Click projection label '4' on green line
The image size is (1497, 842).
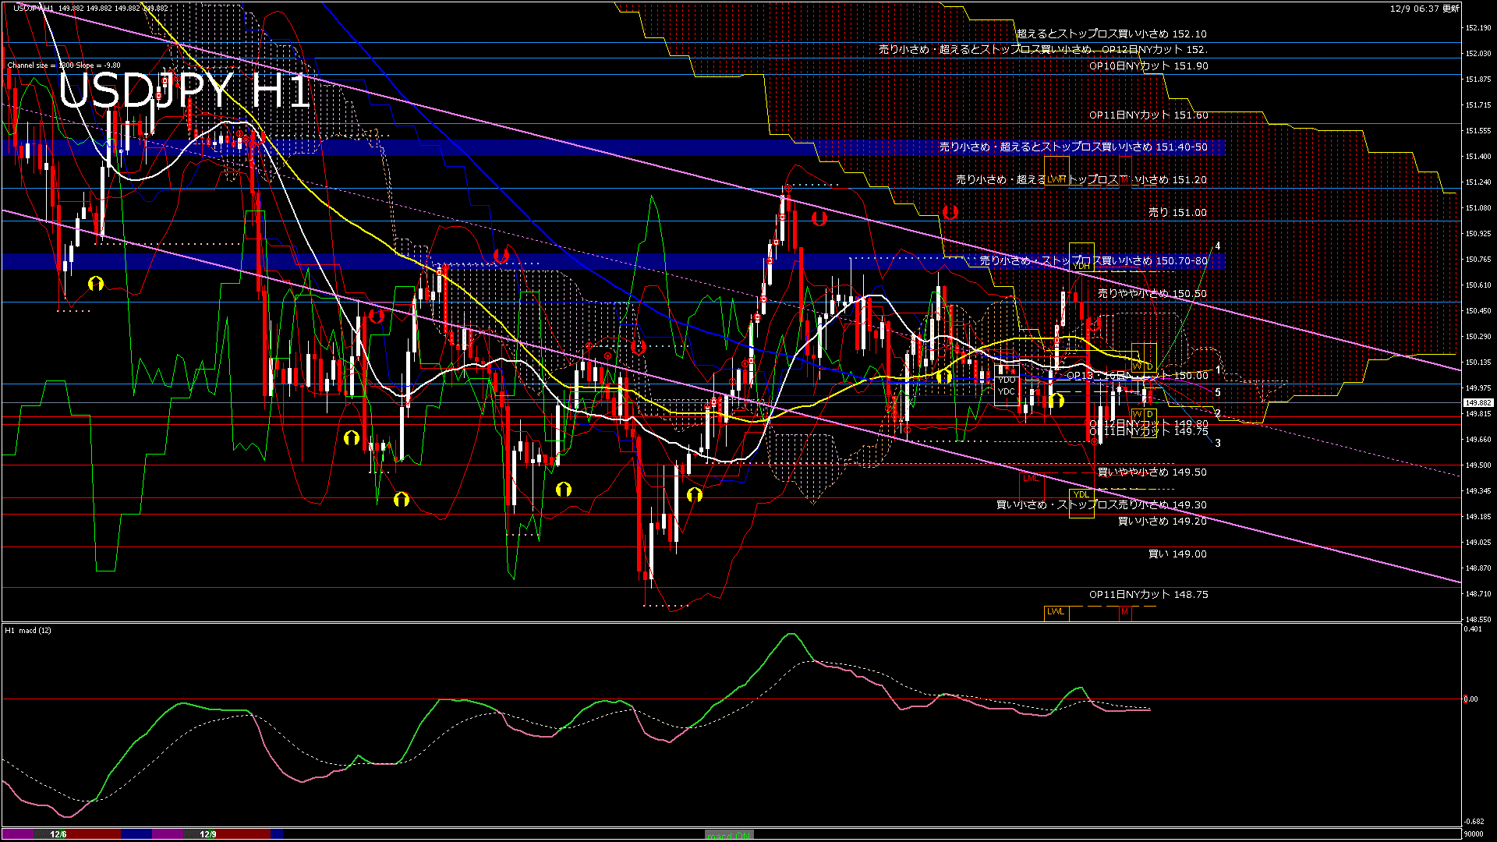point(1218,246)
